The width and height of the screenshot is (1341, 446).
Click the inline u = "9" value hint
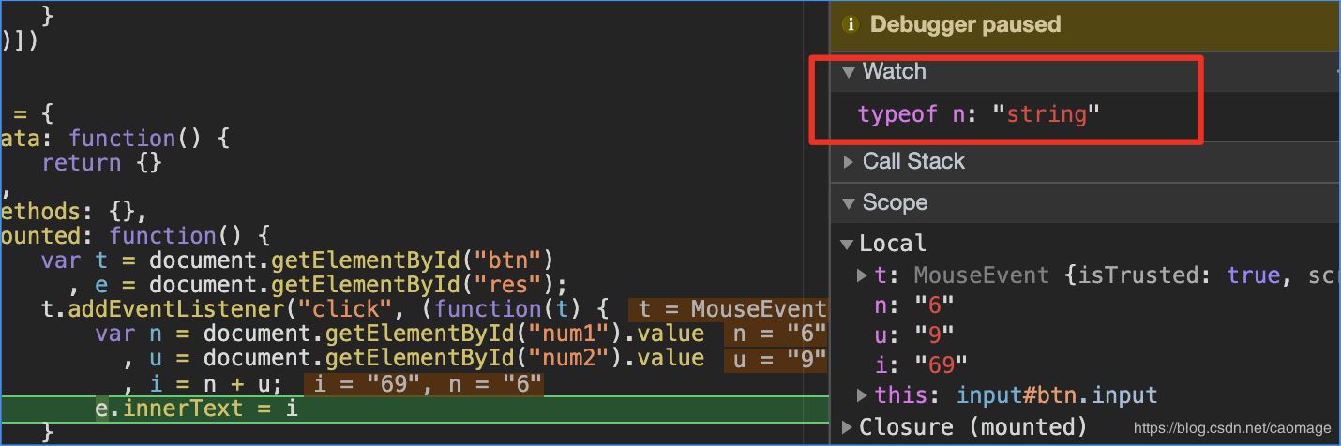[x=776, y=359]
